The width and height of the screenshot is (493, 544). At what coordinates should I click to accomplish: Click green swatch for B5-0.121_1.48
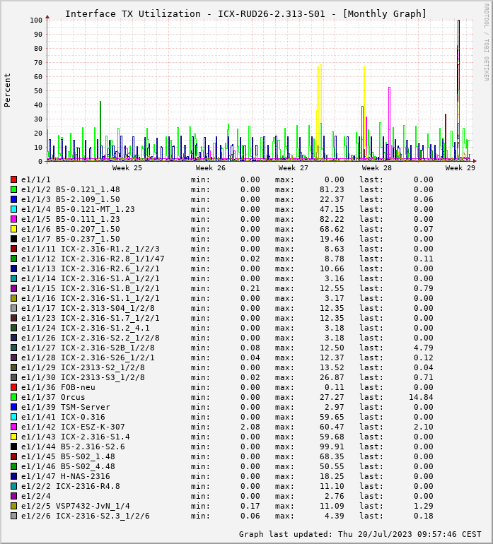coord(13,189)
